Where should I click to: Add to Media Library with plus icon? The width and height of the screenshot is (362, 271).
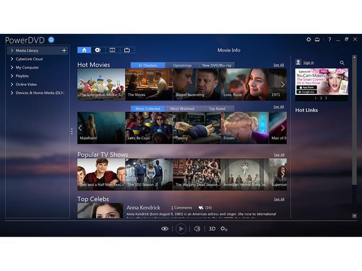[64, 50]
